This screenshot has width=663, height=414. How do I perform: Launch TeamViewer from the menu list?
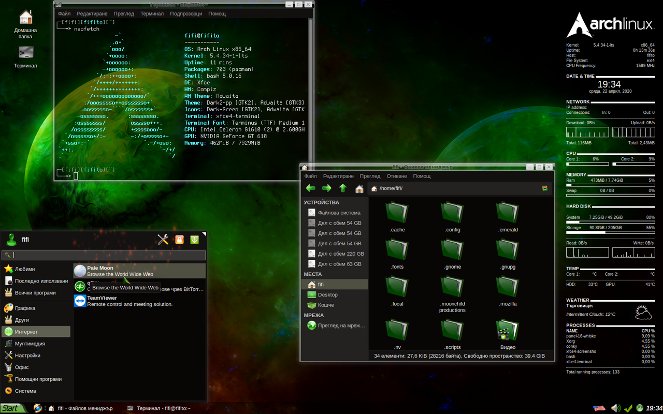coord(139,301)
